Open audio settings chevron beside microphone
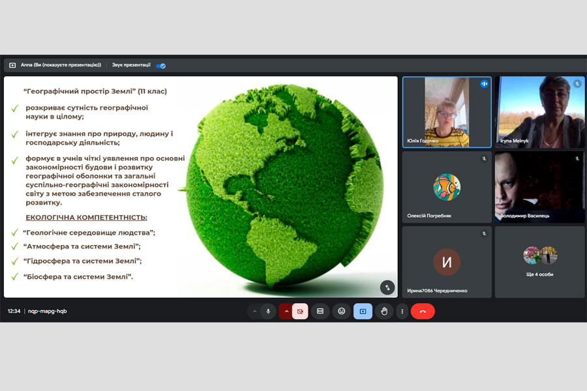This screenshot has height=391, width=587. coord(254,311)
